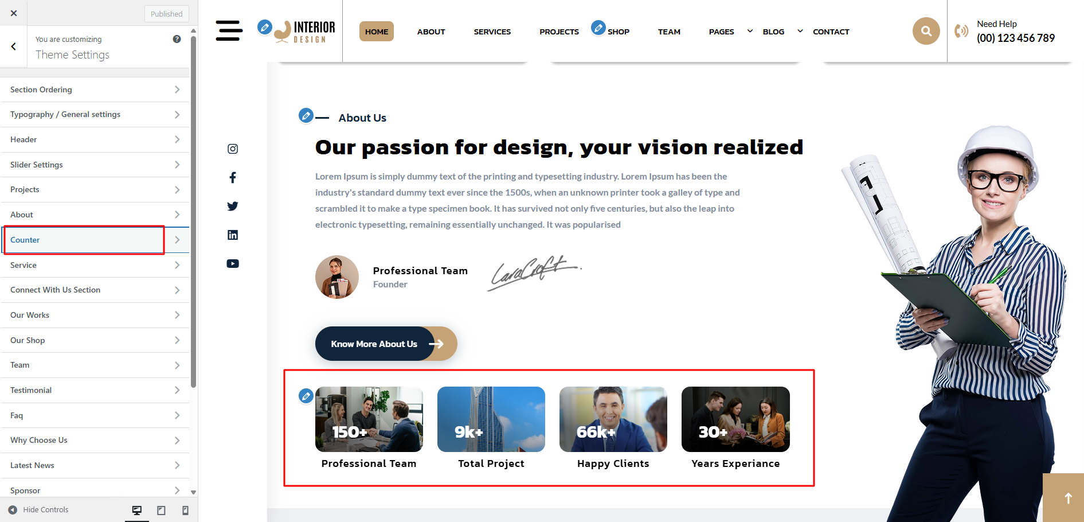
Task: Open the Team settings section
Action: click(x=95, y=365)
